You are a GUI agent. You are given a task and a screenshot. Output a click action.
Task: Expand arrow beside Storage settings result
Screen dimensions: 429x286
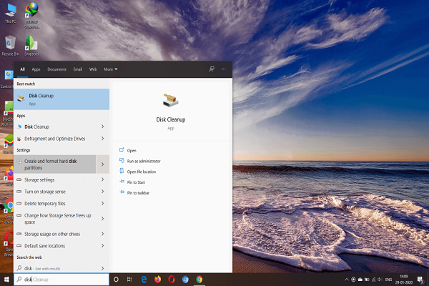(x=103, y=179)
